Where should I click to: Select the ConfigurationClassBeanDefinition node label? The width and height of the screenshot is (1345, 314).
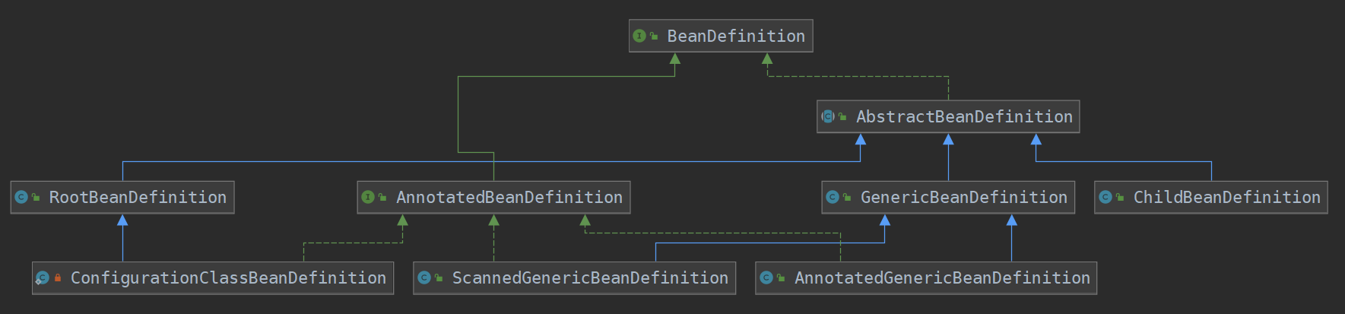228,278
